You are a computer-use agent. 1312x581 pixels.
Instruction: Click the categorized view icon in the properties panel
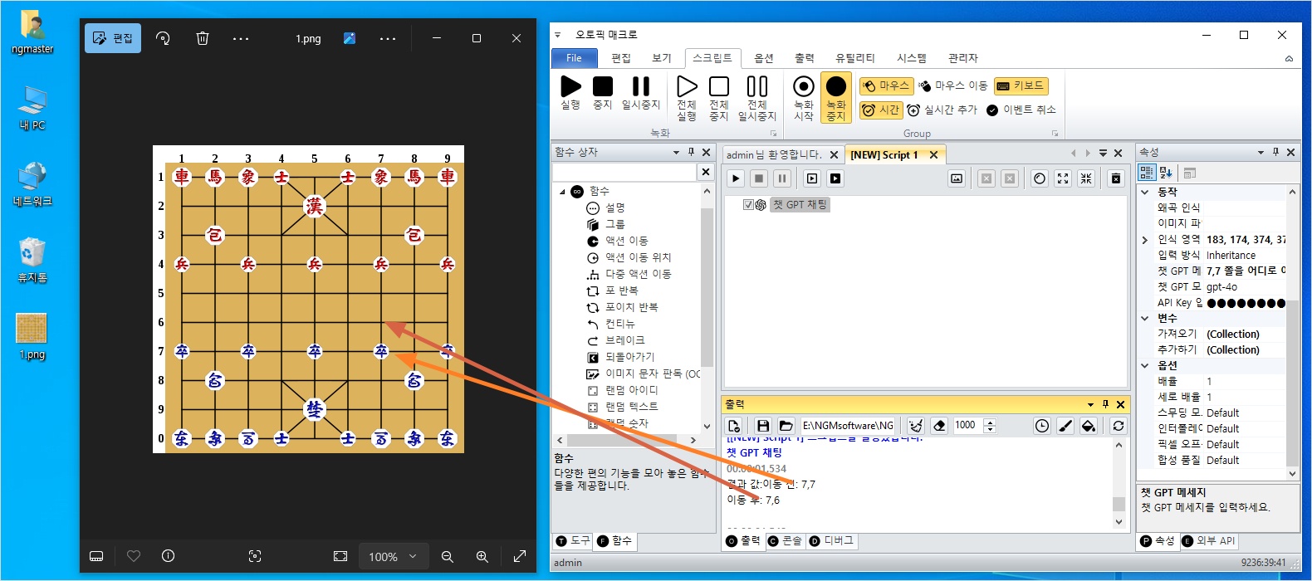(1147, 173)
